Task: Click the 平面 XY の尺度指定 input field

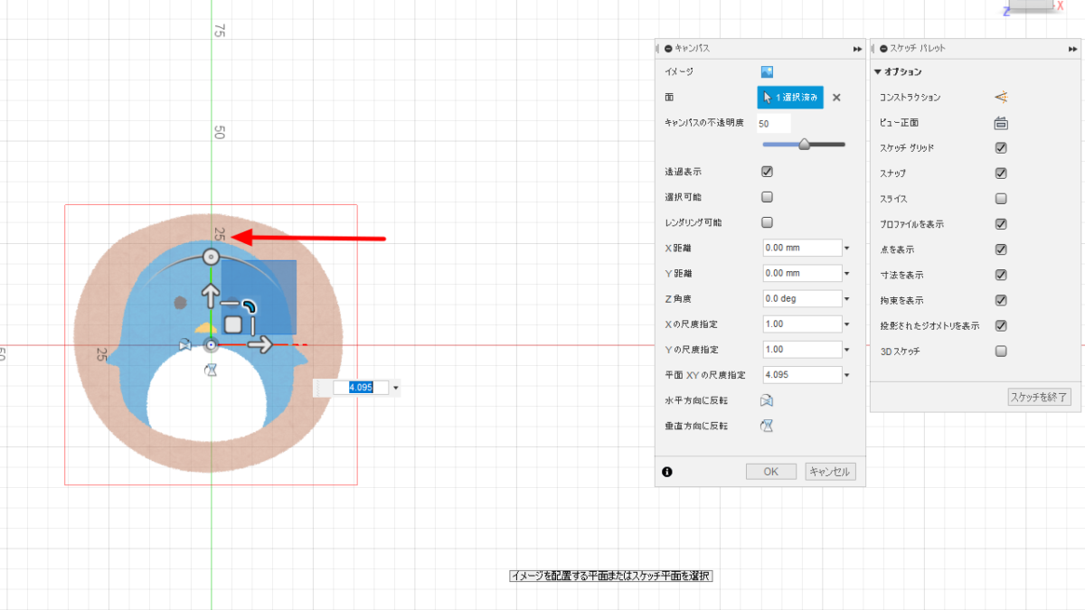Action: [802, 374]
